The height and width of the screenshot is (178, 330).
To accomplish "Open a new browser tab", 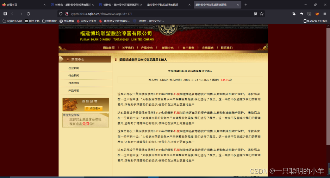I will 246,5.
